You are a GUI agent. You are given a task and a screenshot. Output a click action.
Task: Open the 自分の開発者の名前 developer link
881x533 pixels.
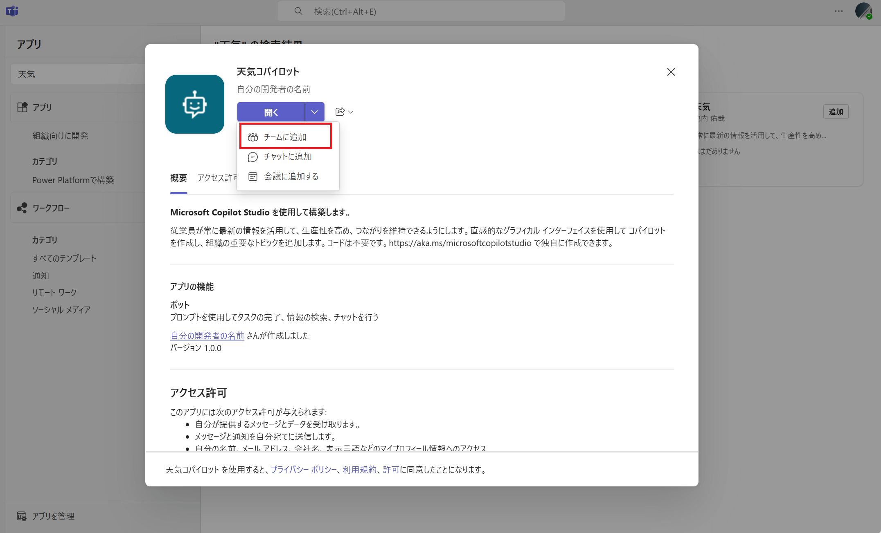tap(207, 336)
